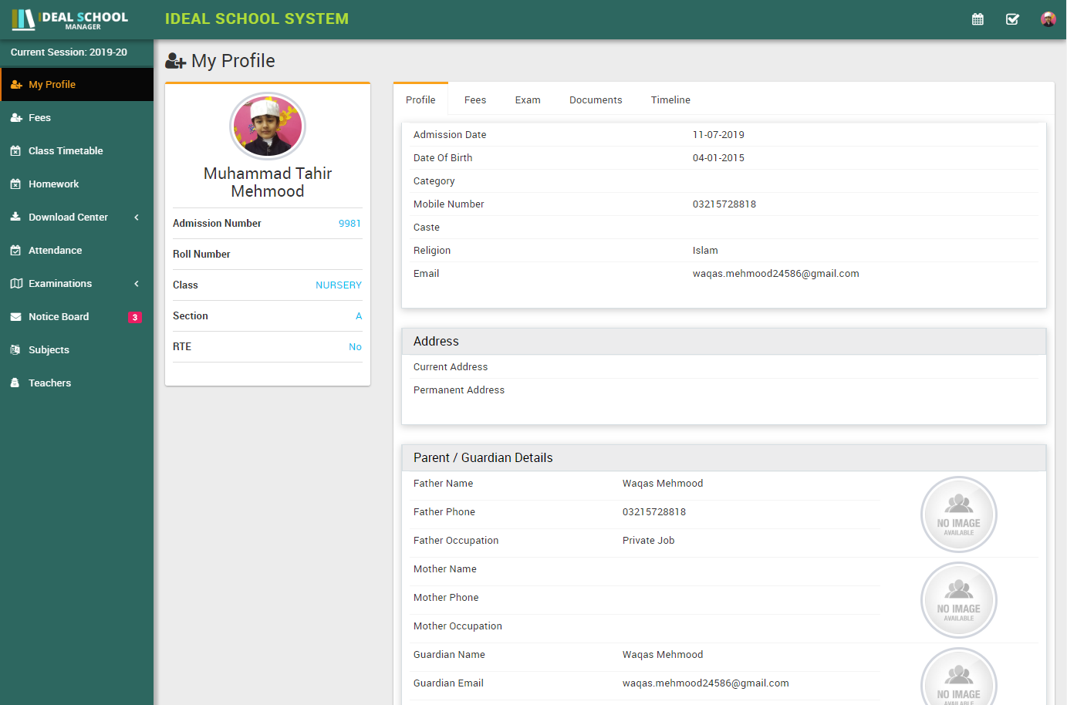Image resolution: width=1067 pixels, height=705 pixels.
Task: Switch to the Timeline tab
Action: click(x=670, y=100)
